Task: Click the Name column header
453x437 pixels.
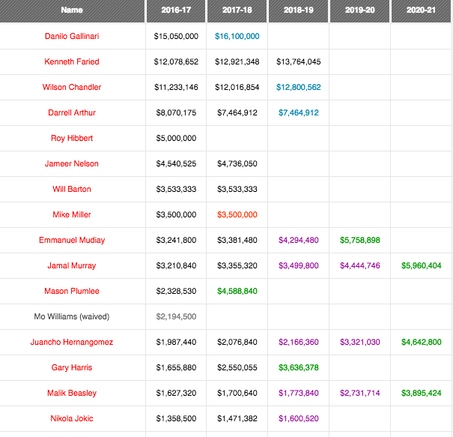Action: click(72, 10)
